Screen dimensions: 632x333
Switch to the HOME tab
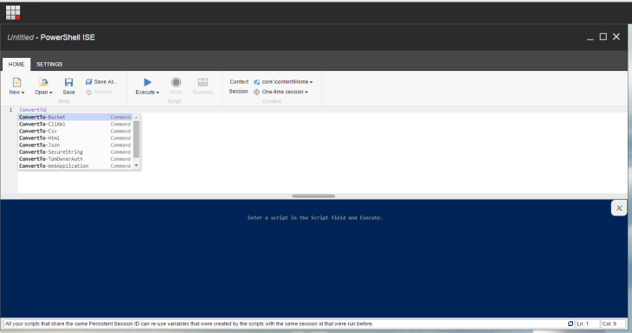point(16,64)
